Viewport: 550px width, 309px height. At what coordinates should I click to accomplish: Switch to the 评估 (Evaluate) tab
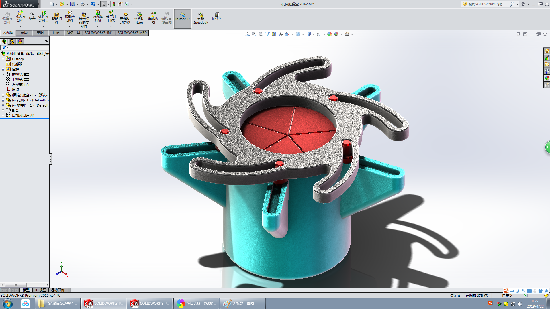click(56, 33)
